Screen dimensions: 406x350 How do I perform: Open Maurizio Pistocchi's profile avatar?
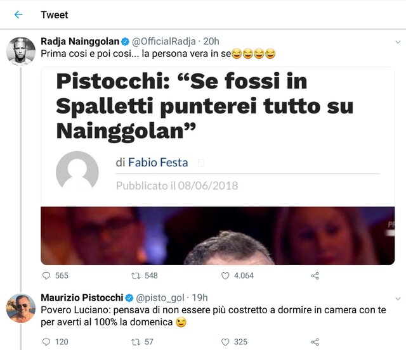pos(20,308)
